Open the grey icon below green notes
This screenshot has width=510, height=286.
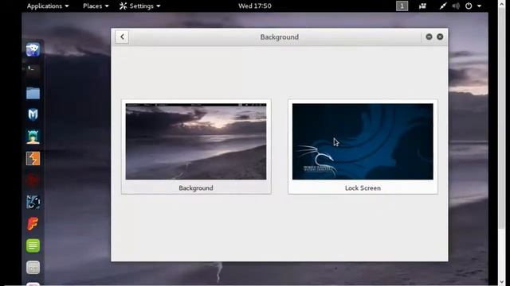33,268
